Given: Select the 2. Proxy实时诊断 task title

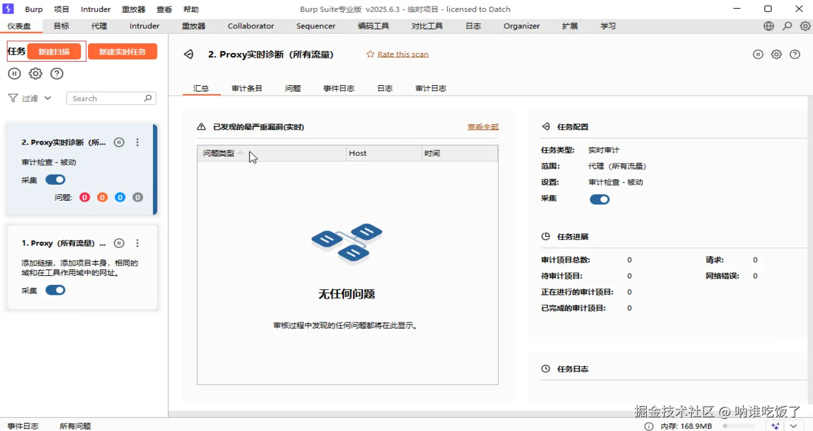Looking at the screenshot, I should pos(64,142).
